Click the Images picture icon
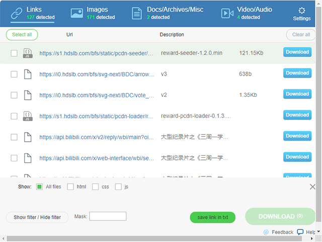The height and width of the screenshot is (242, 322). (x=77, y=13)
